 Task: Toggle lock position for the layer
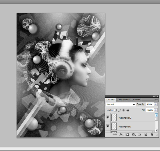[x=123, y=110]
